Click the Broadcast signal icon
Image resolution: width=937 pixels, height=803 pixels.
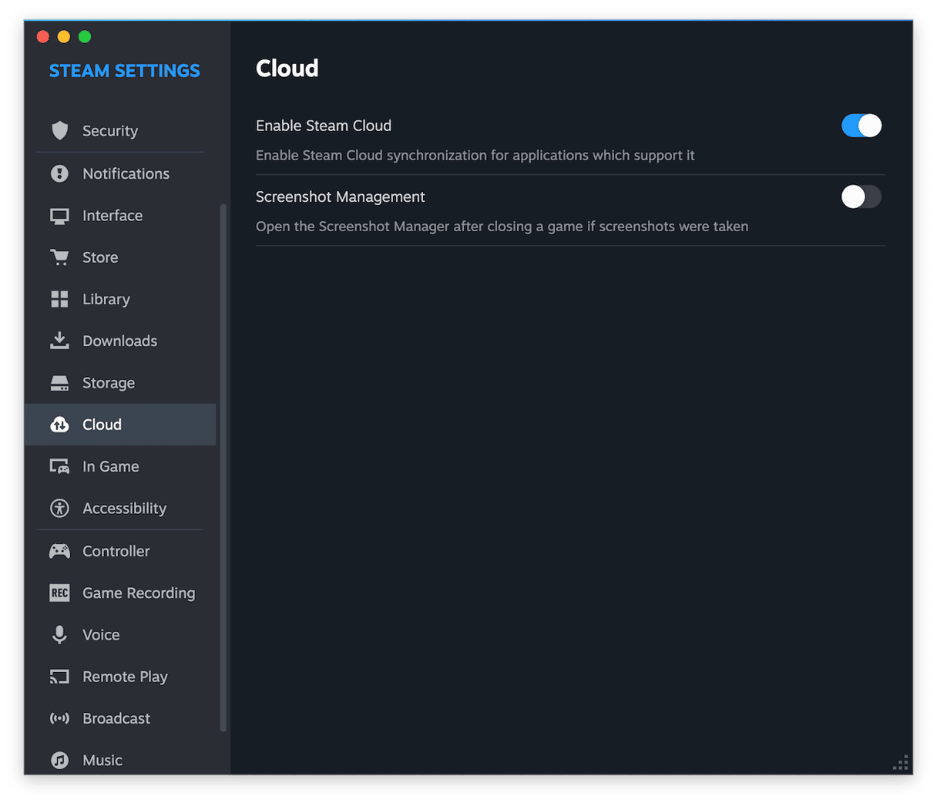click(x=59, y=718)
